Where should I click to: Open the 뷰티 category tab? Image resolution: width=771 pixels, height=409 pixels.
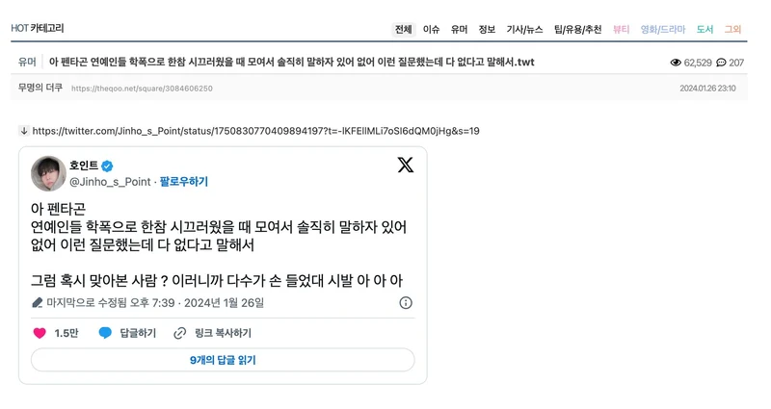click(621, 29)
